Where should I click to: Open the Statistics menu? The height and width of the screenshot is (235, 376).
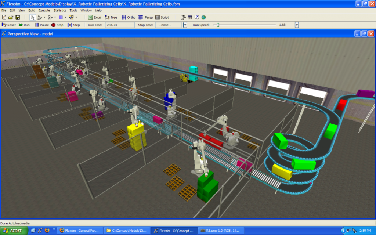60,10
